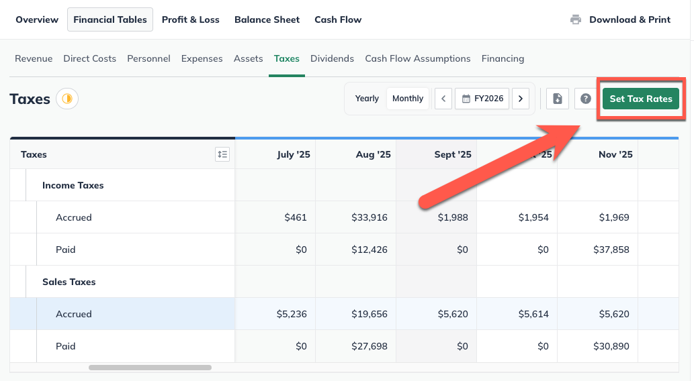694x381 pixels.
Task: Collapse the Income Taxes group
Action: click(73, 185)
